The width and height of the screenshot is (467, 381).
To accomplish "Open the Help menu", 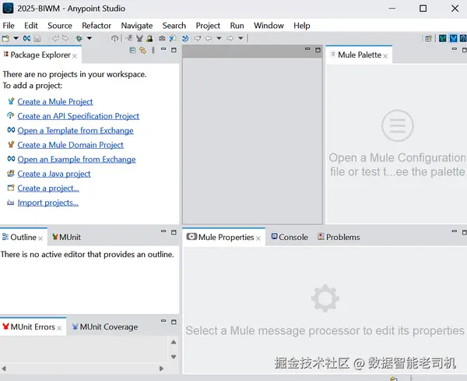I will point(302,26).
